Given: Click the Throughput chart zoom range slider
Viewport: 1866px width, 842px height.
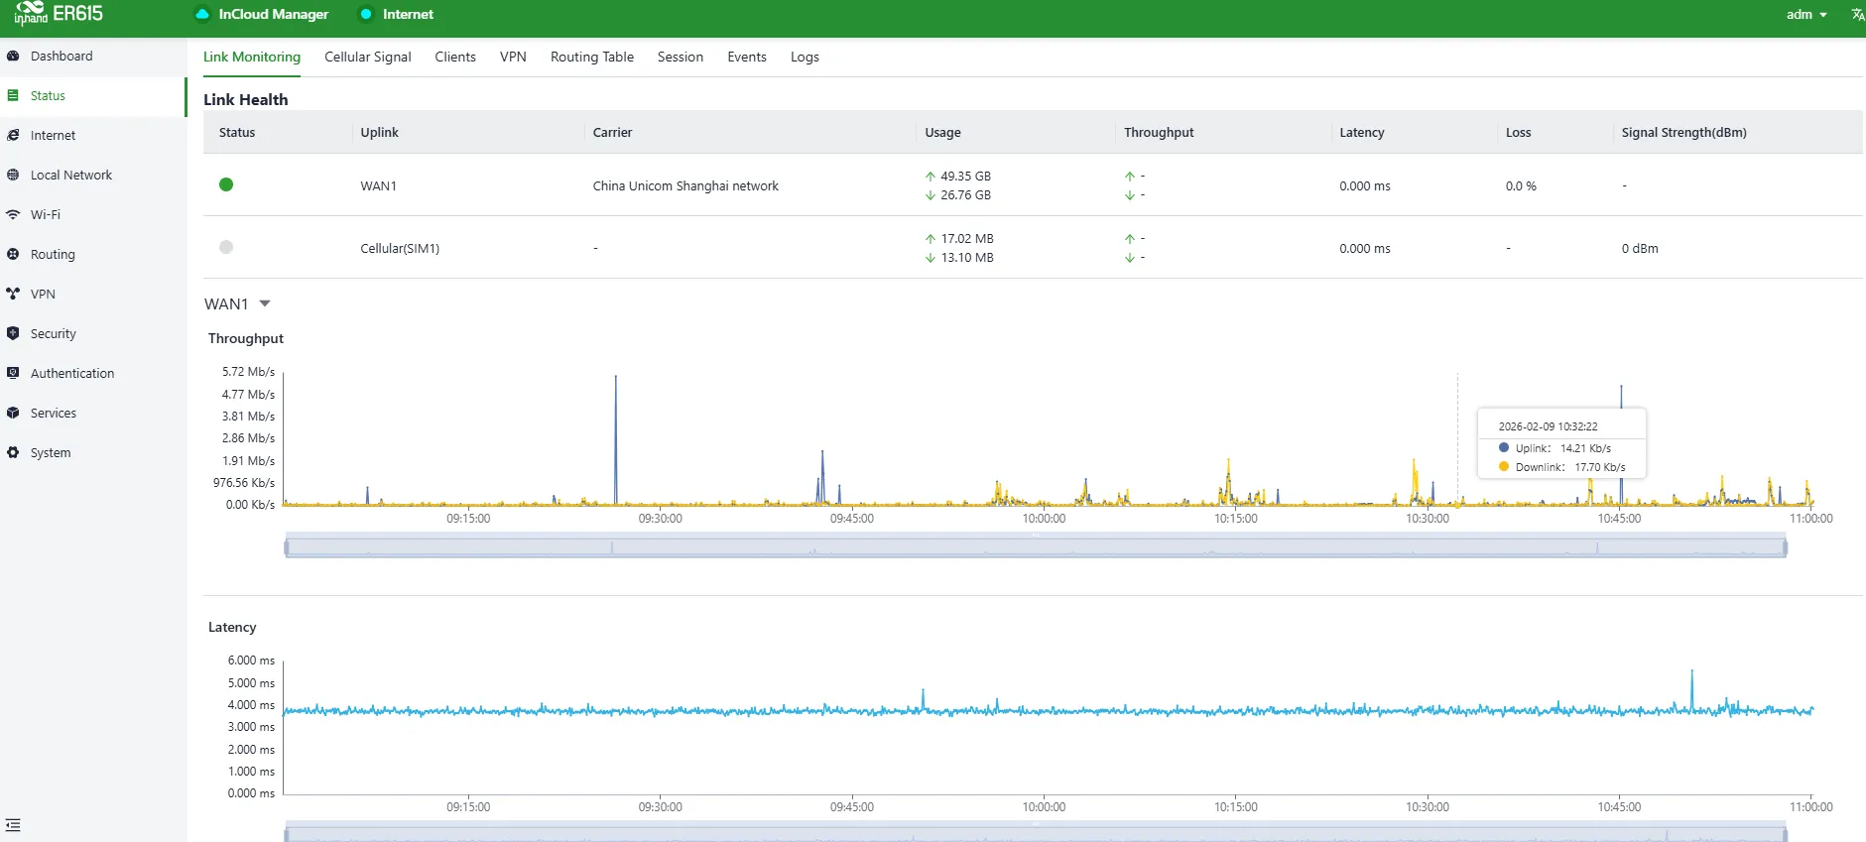Looking at the screenshot, I should (x=1036, y=546).
